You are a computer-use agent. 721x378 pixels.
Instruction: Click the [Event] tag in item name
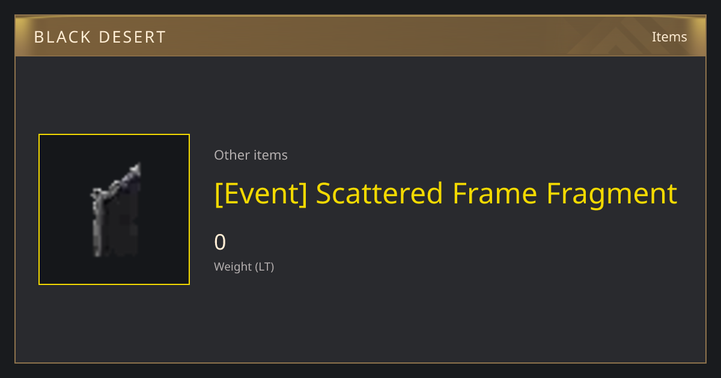coord(261,194)
